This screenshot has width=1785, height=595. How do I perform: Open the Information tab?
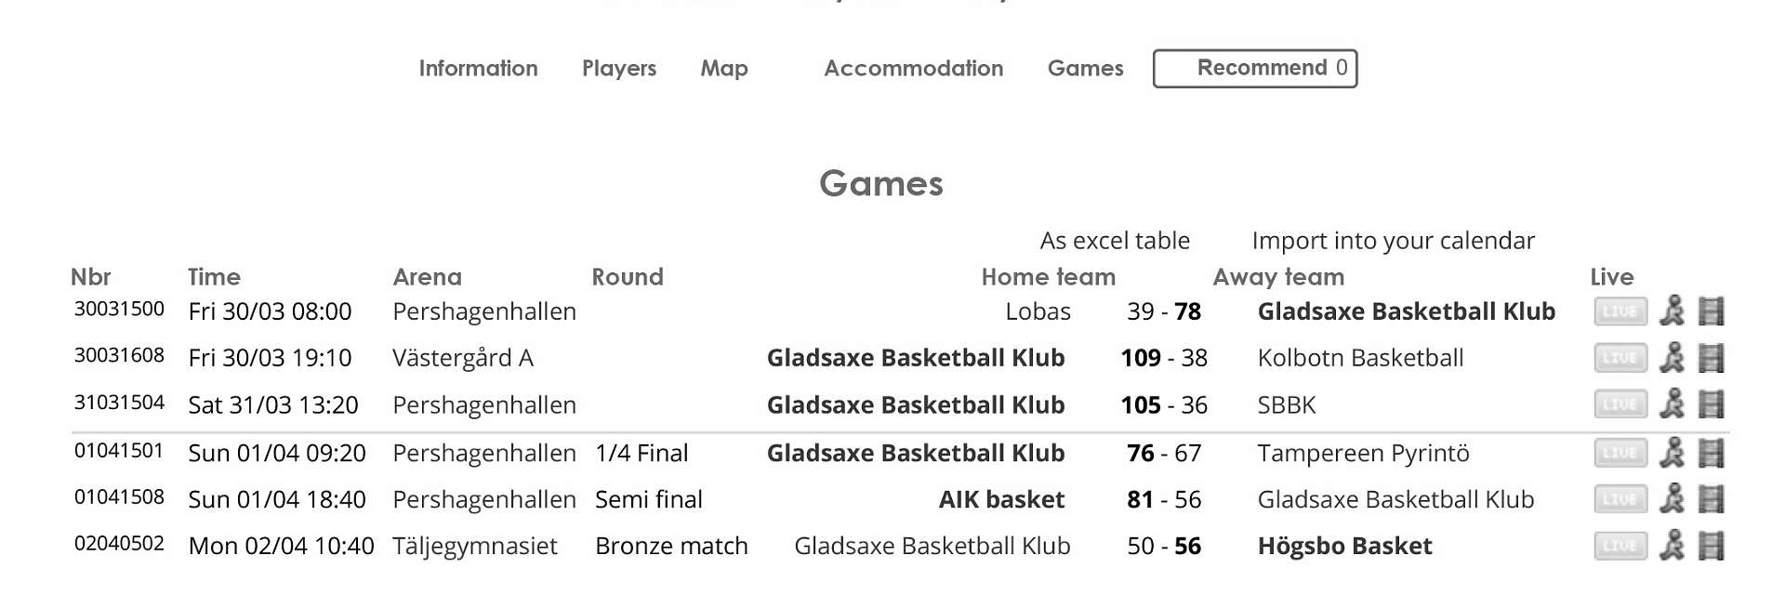(x=478, y=68)
